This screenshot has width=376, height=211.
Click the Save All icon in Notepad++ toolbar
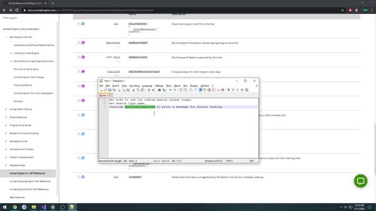tap(114, 90)
